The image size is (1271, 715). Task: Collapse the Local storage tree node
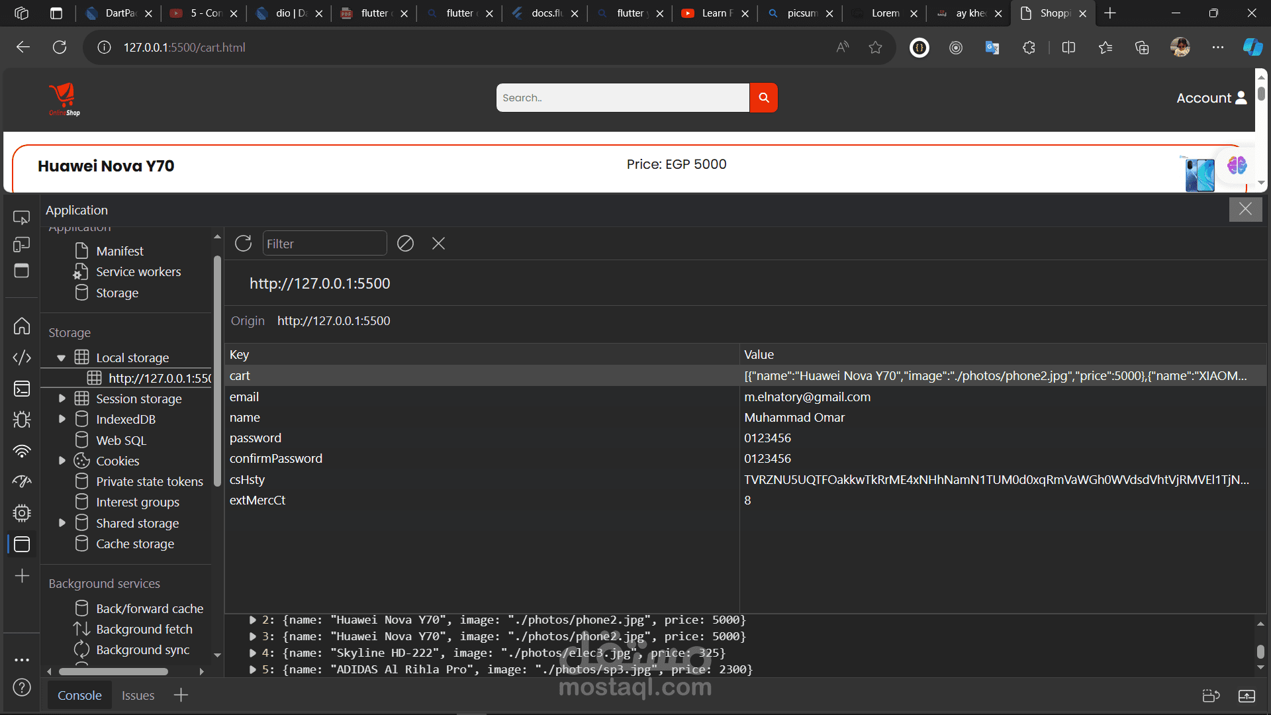[62, 358]
